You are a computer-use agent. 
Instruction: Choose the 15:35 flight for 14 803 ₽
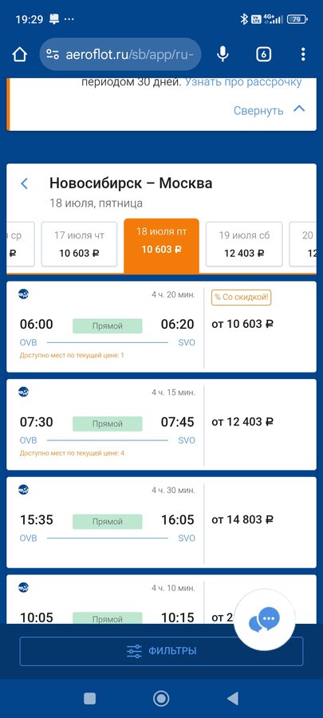(161, 523)
